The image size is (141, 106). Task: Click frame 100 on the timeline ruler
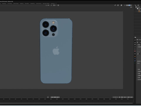pos(39,99)
